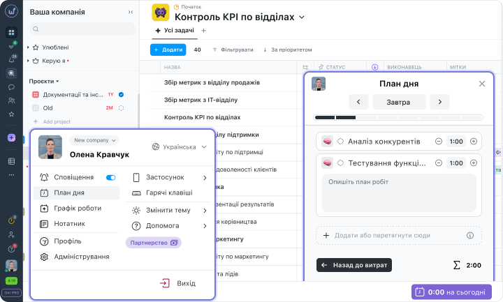Click the plus icon next to Усі задачі tab
This screenshot has height=302, width=503.
pos(204,31)
